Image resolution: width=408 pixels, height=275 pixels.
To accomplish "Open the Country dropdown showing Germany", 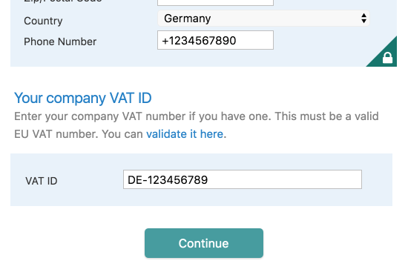I will [x=263, y=19].
